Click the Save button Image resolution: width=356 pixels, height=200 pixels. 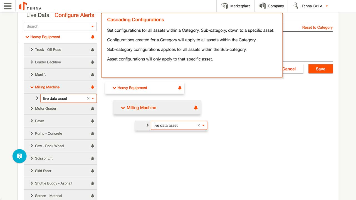[320, 69]
